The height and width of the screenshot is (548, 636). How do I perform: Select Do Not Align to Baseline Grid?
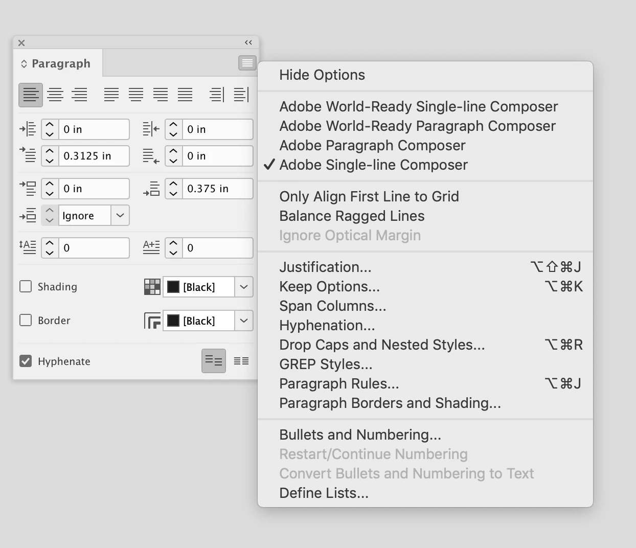214,361
